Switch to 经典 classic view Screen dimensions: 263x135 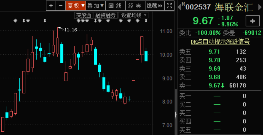[x=135, y=6]
